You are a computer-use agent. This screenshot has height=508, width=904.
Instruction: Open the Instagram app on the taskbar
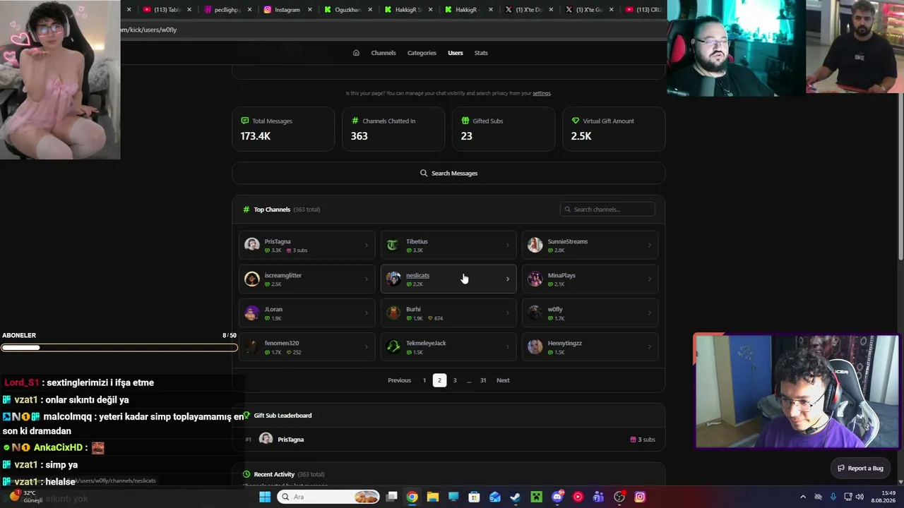coord(640,497)
